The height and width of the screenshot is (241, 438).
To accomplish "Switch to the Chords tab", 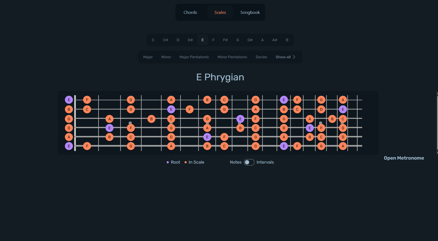I will 190,12.
